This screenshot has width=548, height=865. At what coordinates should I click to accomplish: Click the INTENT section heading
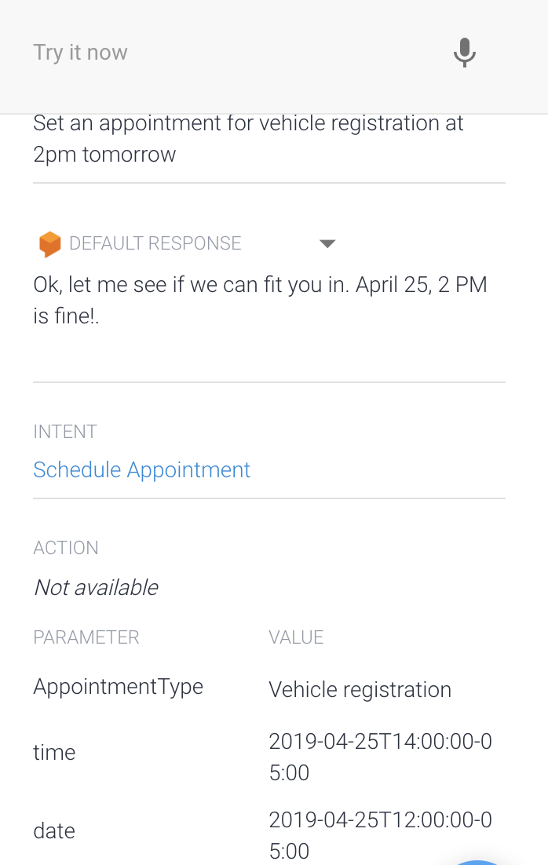(65, 432)
